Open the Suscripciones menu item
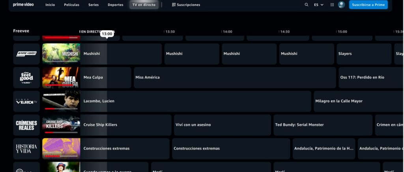 click(x=186, y=5)
